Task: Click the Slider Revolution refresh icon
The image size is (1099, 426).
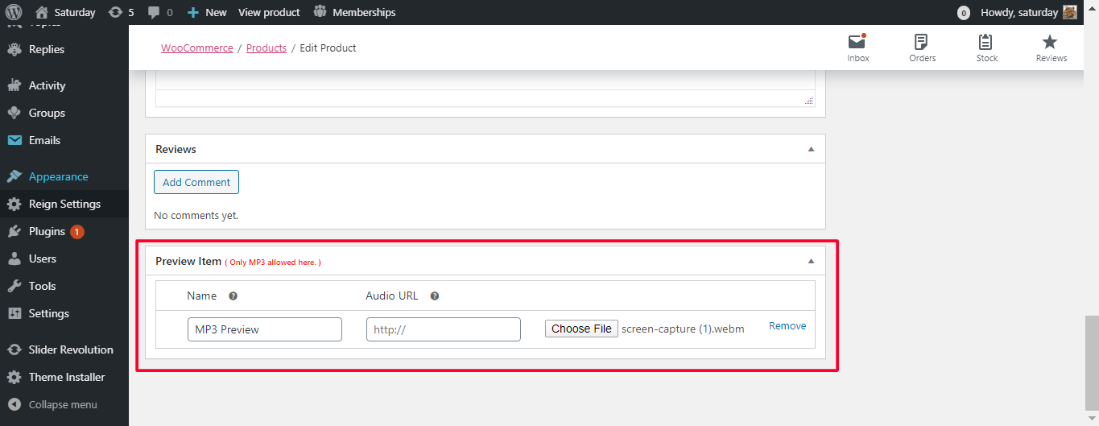Action: 14,349
